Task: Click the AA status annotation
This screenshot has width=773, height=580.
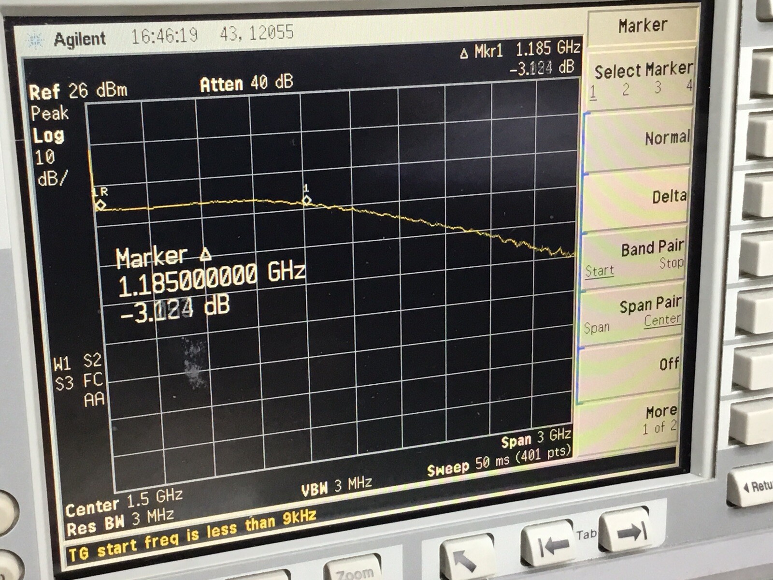Action: (x=94, y=400)
